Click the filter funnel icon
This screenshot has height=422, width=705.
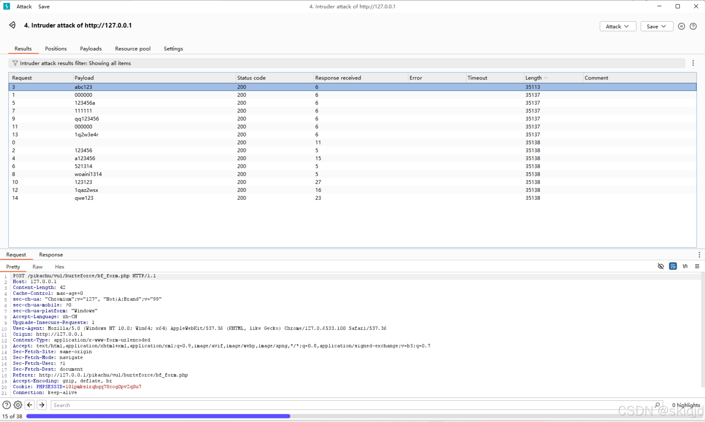pyautogui.click(x=15, y=63)
